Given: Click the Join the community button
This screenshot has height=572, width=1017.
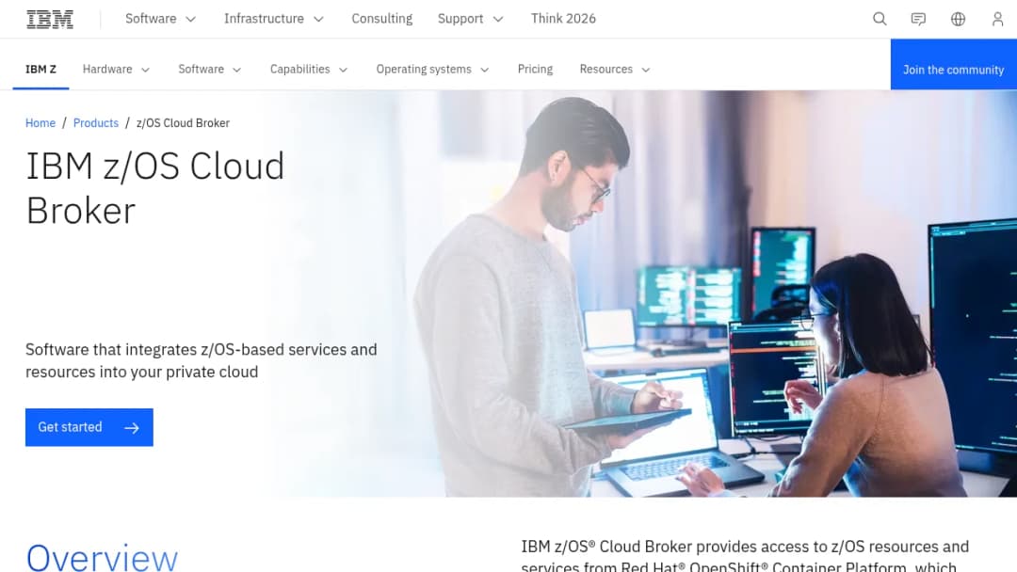Looking at the screenshot, I should point(953,64).
